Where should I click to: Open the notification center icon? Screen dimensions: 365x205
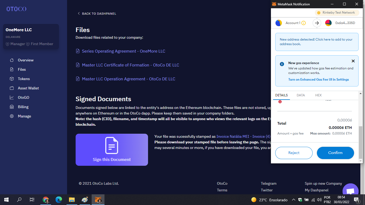coord(356,200)
